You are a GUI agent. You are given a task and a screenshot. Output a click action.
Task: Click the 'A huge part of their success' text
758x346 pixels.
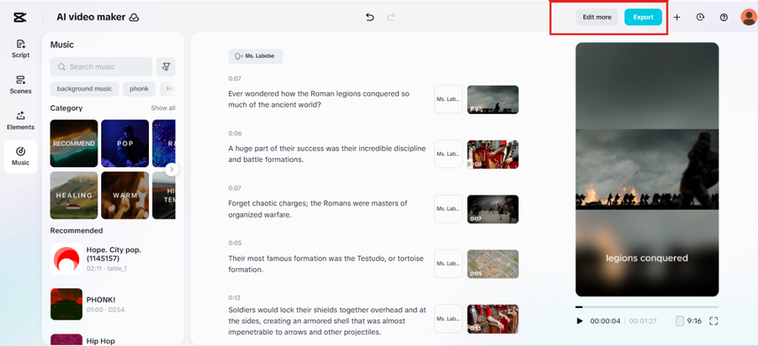tap(327, 153)
